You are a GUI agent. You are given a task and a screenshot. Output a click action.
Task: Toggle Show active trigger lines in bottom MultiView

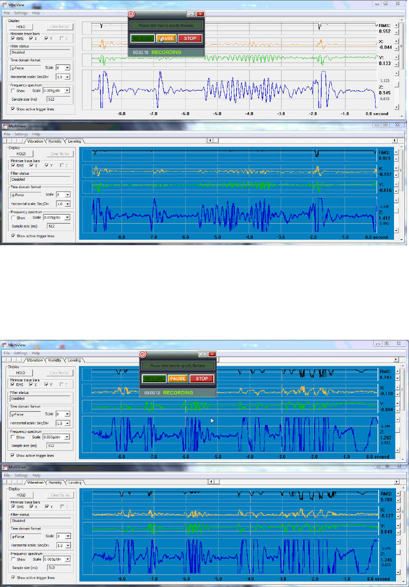click(13, 577)
